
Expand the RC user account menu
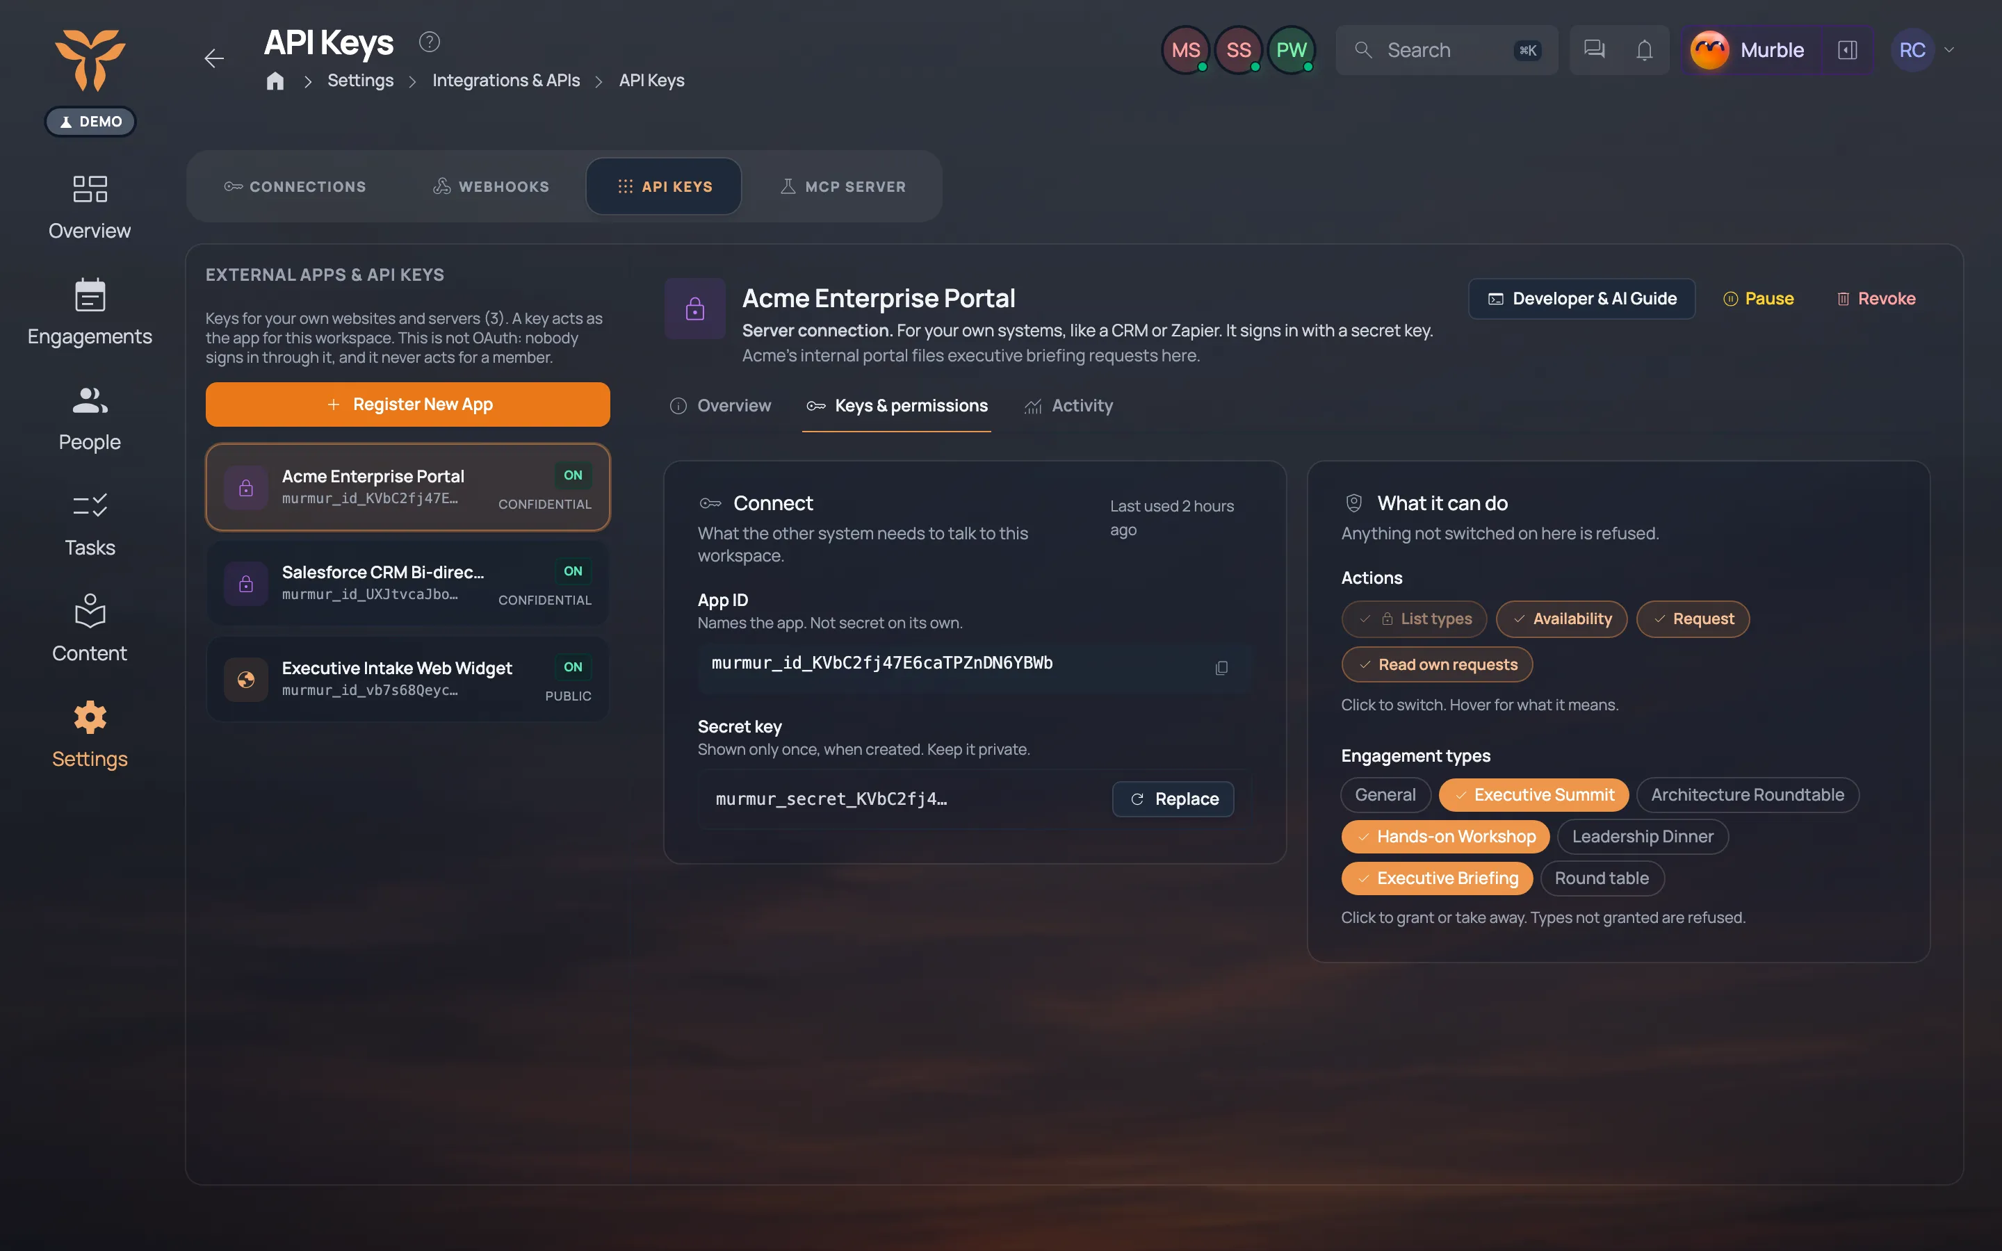[1923, 51]
